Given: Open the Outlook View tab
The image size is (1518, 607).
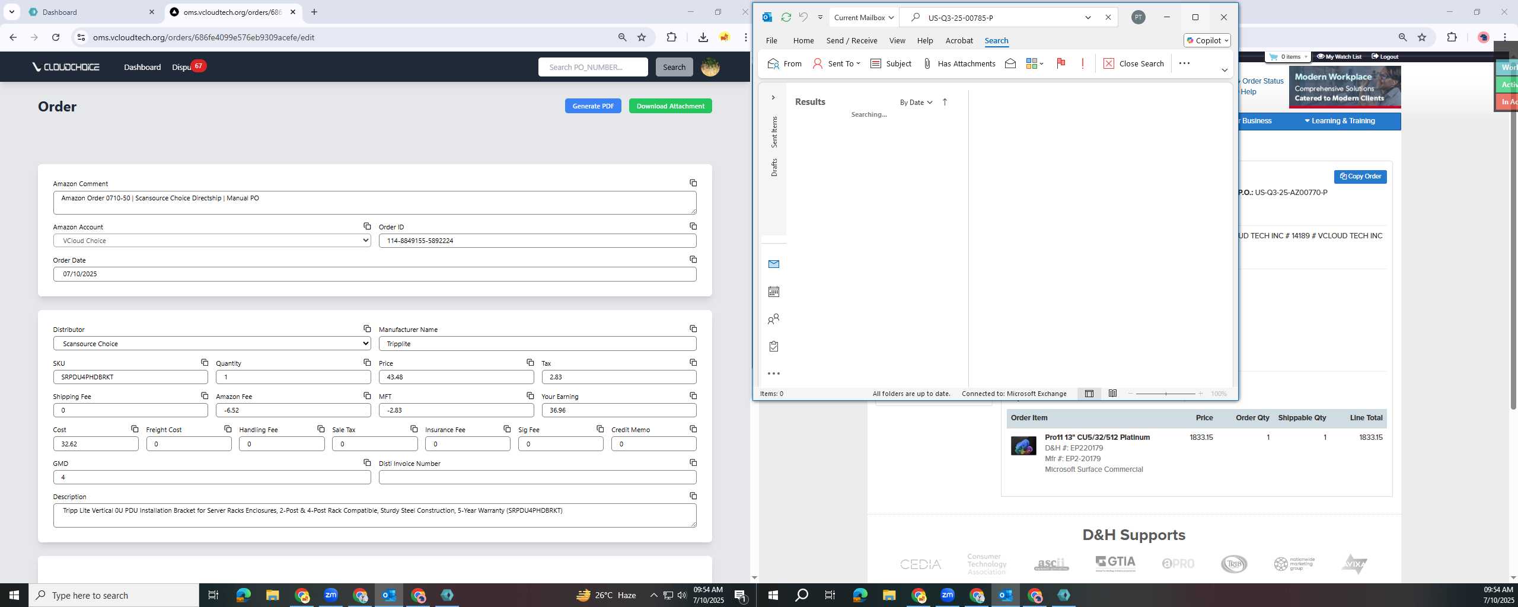Looking at the screenshot, I should [x=897, y=40].
